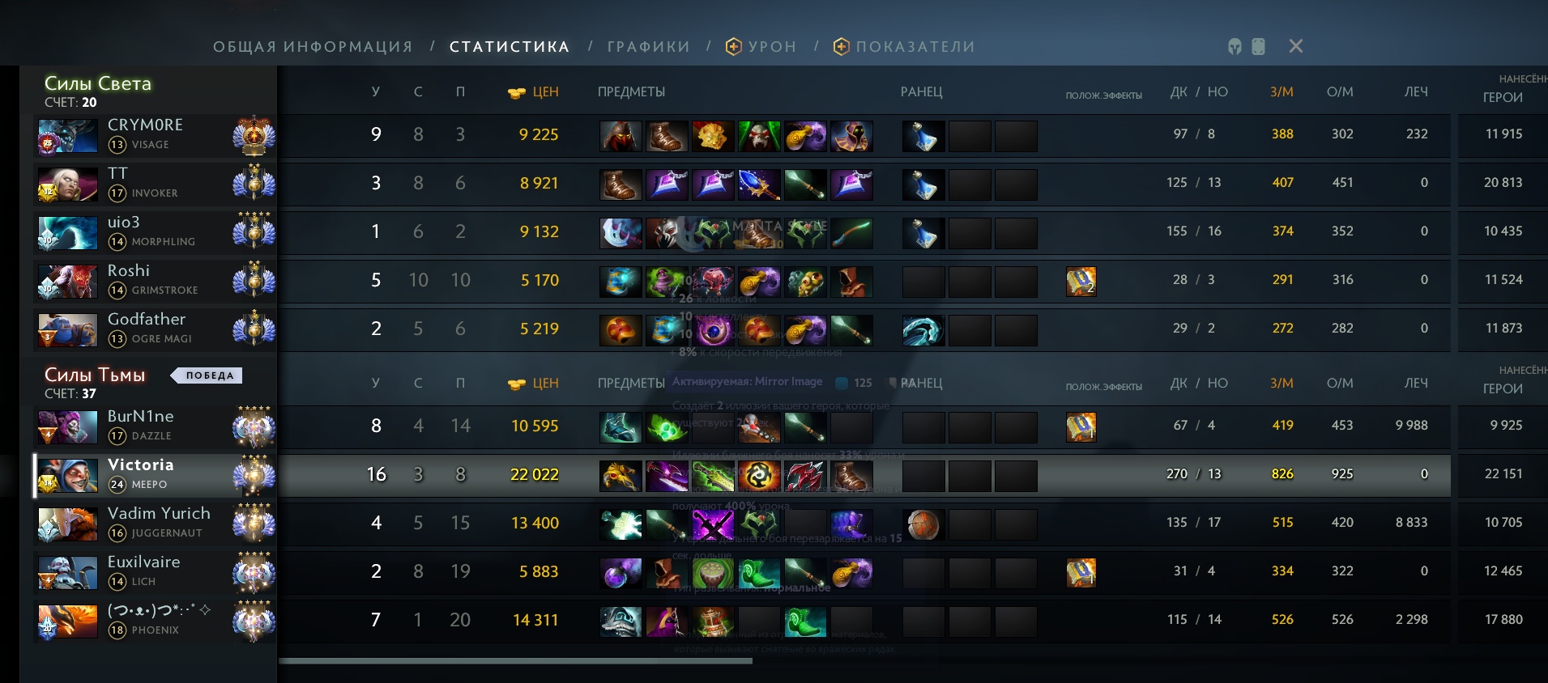Click the skull icon near close button
Viewport: 1548px width, 683px height.
tap(1235, 46)
